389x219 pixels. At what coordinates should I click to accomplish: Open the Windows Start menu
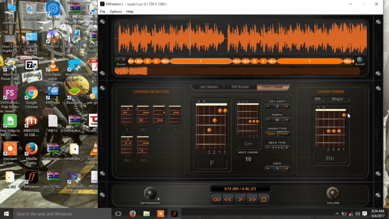point(6,214)
